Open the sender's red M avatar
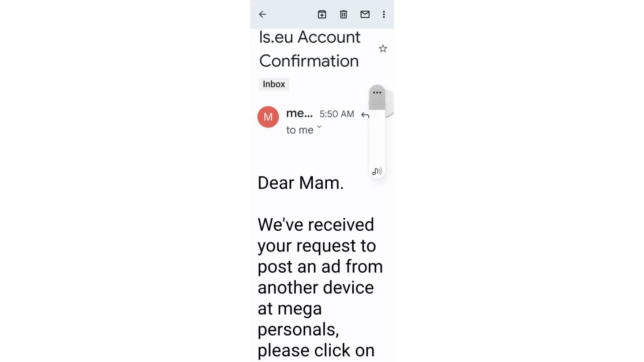 click(268, 117)
